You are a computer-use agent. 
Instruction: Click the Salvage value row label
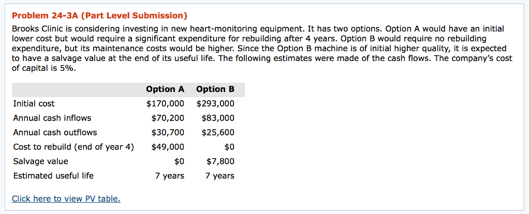click(x=40, y=161)
